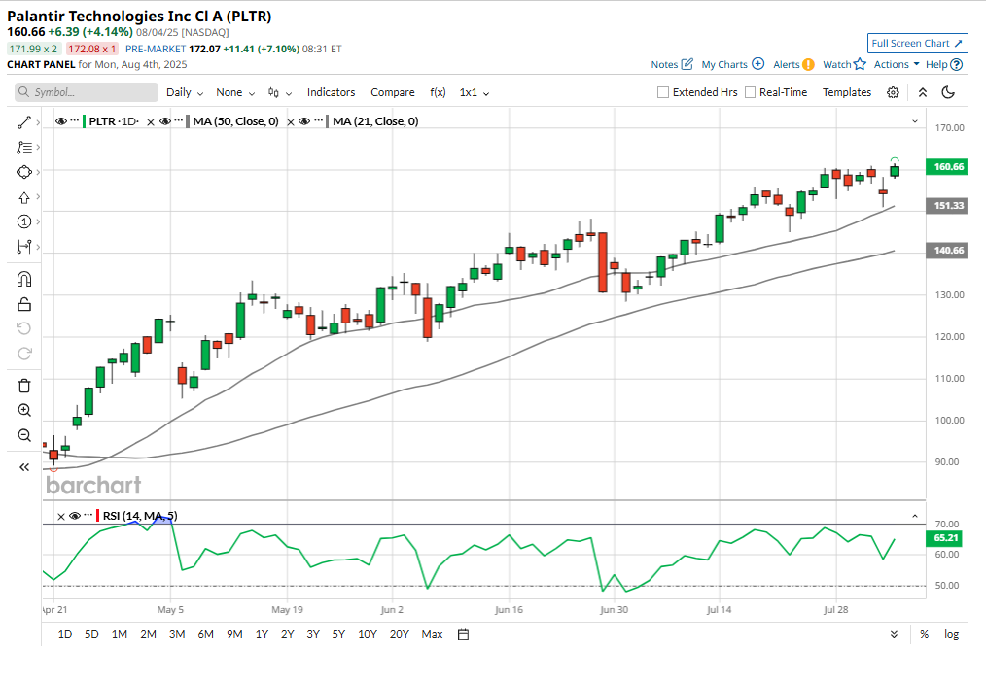
Task: Switch the chart to percent scale
Action: [924, 635]
